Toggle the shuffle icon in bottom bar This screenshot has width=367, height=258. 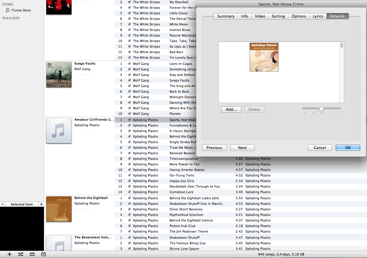point(21,254)
